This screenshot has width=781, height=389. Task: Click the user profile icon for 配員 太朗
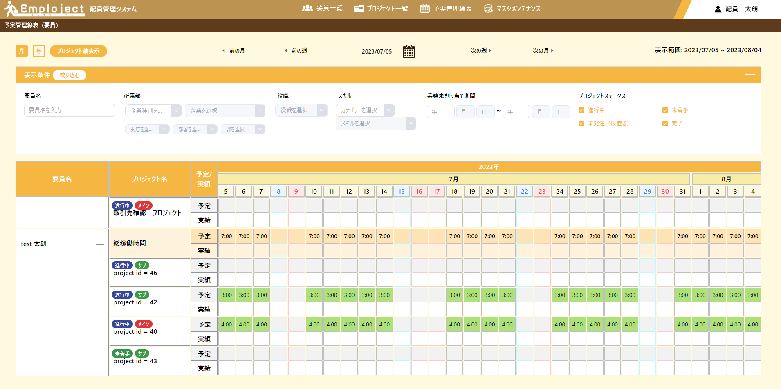click(718, 9)
